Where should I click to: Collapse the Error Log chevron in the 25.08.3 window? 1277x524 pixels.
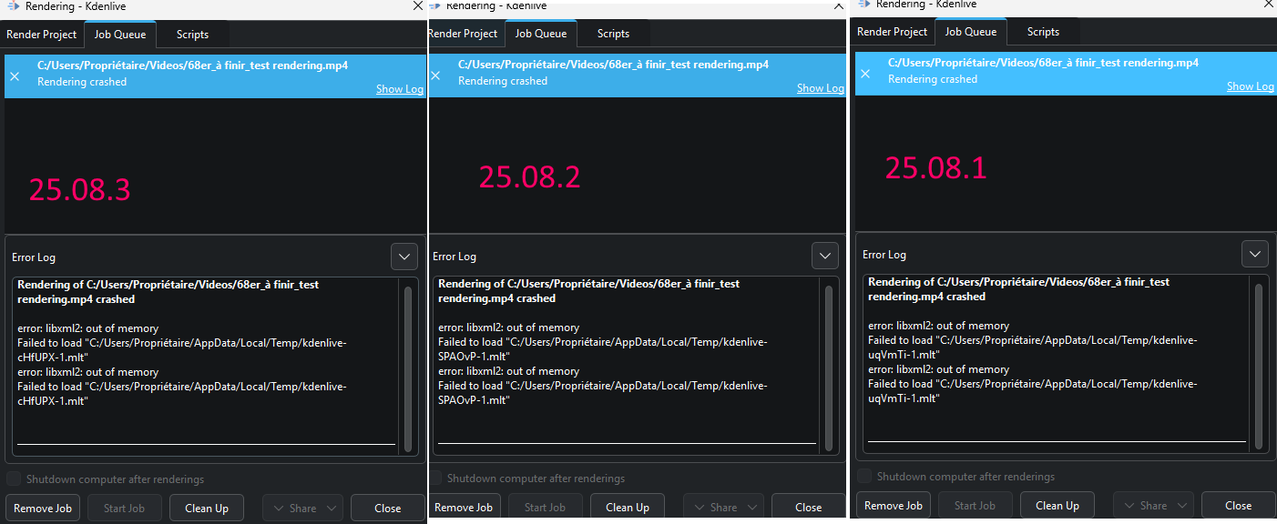[404, 257]
